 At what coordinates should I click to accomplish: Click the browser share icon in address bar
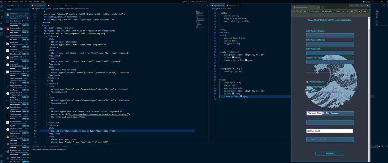point(343,11)
